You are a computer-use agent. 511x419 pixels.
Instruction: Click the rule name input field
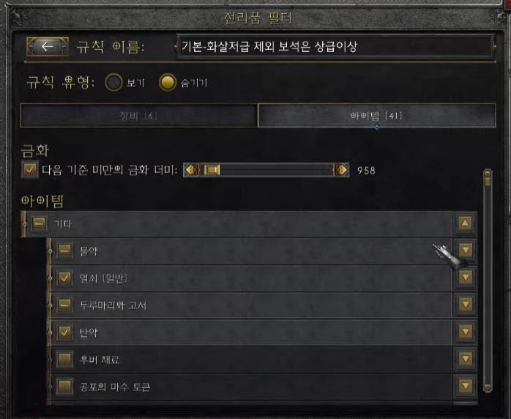pyautogui.click(x=335, y=47)
